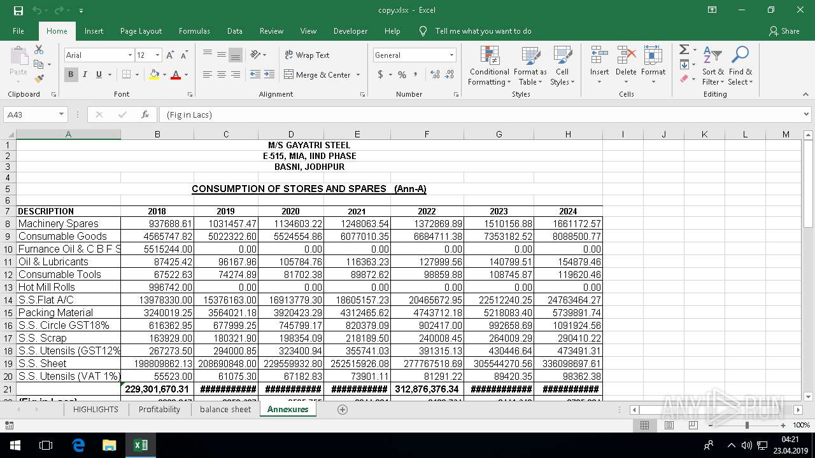Open Format cells menu

[653, 66]
